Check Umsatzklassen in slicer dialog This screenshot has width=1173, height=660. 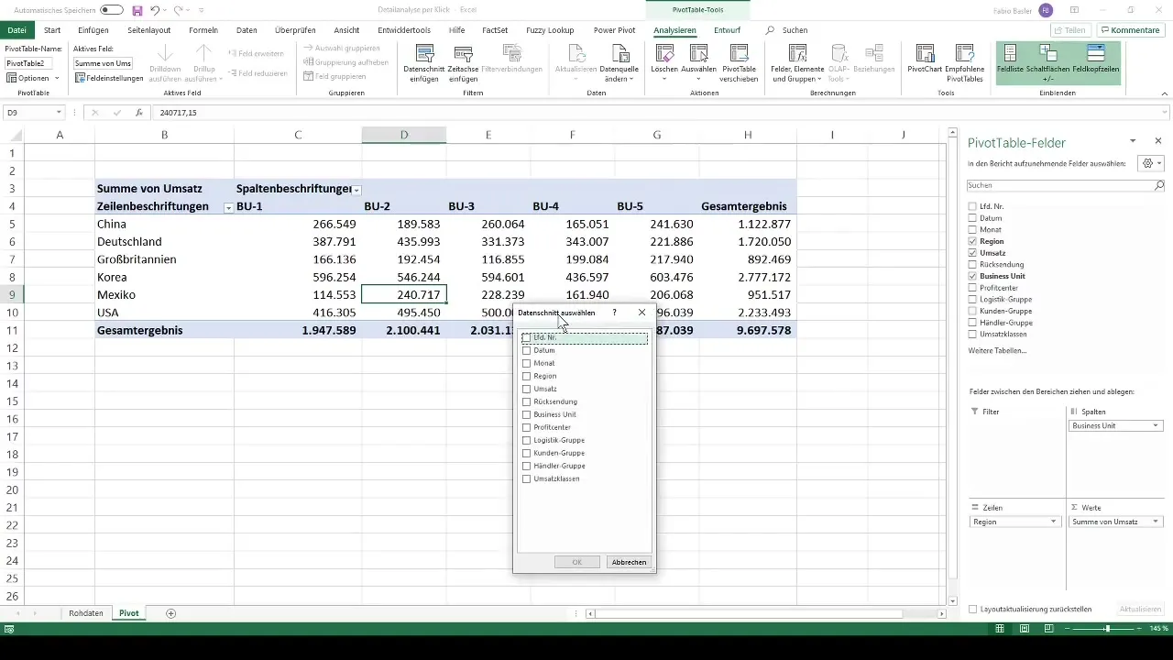coord(526,478)
